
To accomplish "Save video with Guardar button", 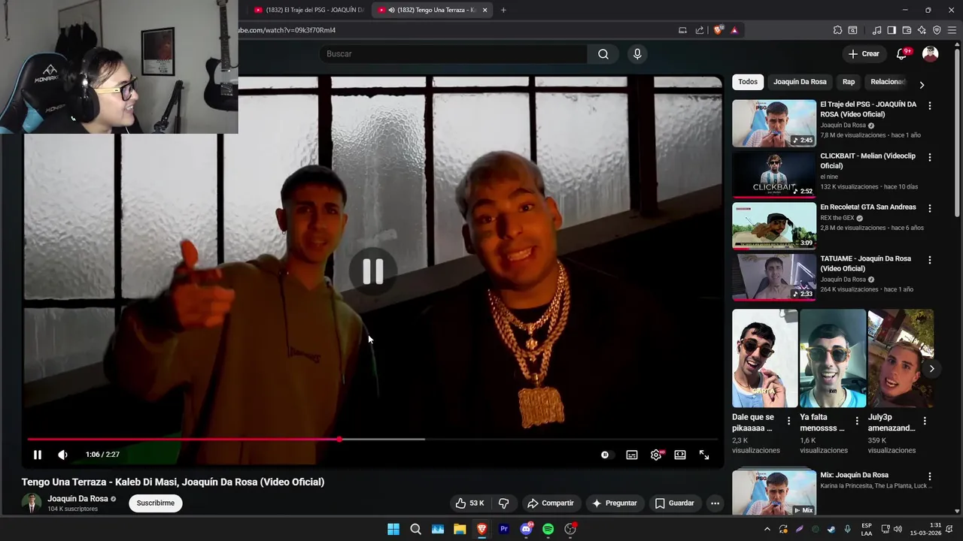I will click(x=674, y=503).
